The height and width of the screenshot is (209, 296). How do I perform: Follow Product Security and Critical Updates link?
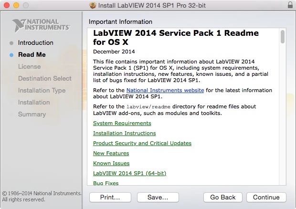coord(142,143)
